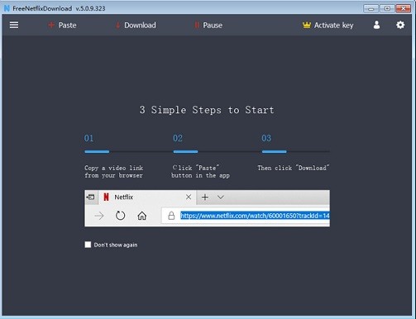Click the yellow crown icon

point(307,25)
